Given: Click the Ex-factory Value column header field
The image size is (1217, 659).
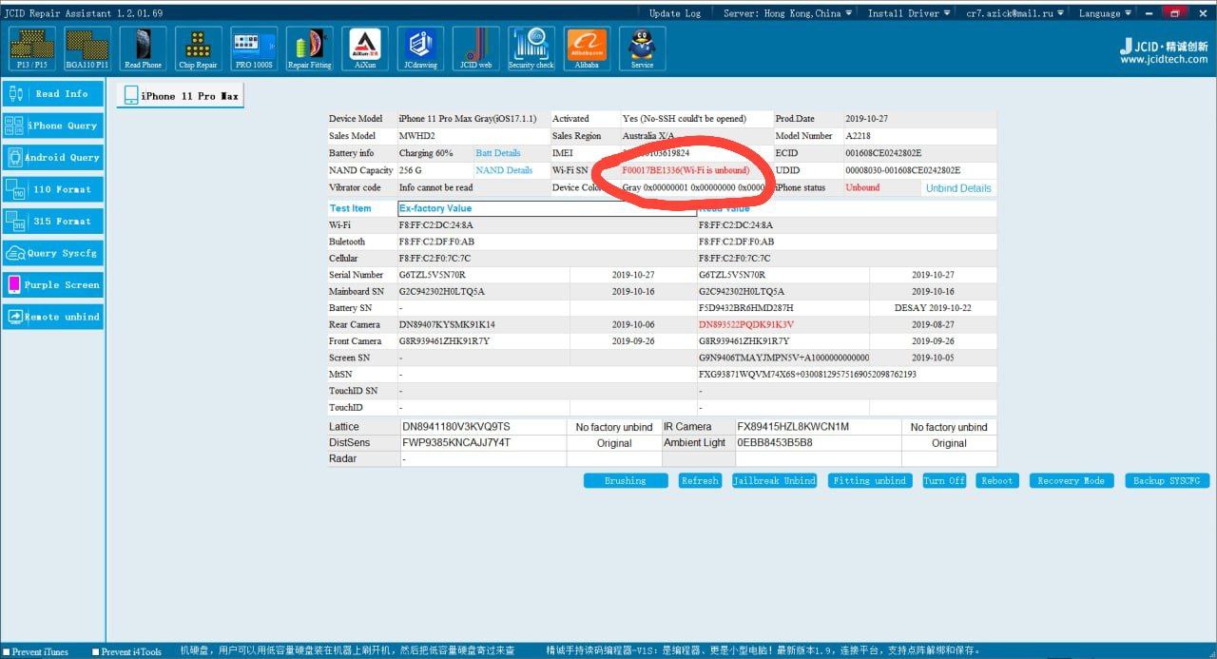Looking at the screenshot, I should [547, 208].
